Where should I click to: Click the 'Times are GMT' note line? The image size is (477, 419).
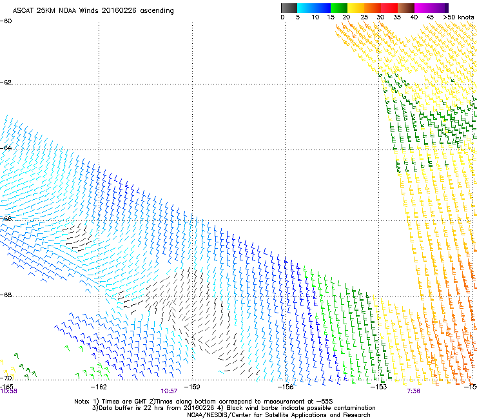204,402
